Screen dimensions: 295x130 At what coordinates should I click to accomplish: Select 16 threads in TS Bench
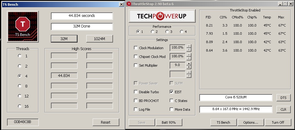tap(20, 106)
